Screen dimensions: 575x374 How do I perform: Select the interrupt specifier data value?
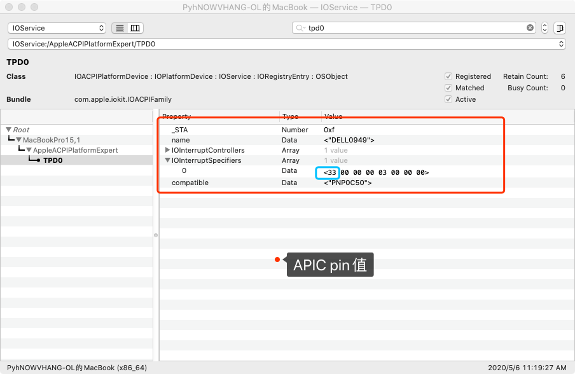(377, 172)
